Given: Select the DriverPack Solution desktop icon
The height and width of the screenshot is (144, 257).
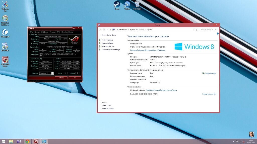Looking at the screenshot, I should (x=5, y=20).
